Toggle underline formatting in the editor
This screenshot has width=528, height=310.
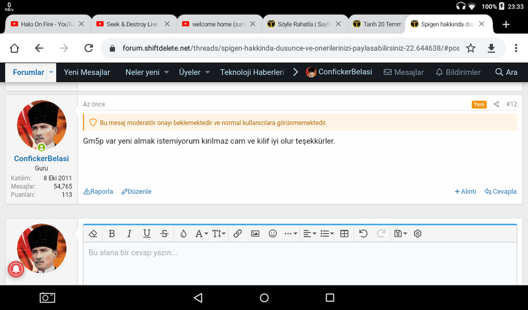[147, 234]
